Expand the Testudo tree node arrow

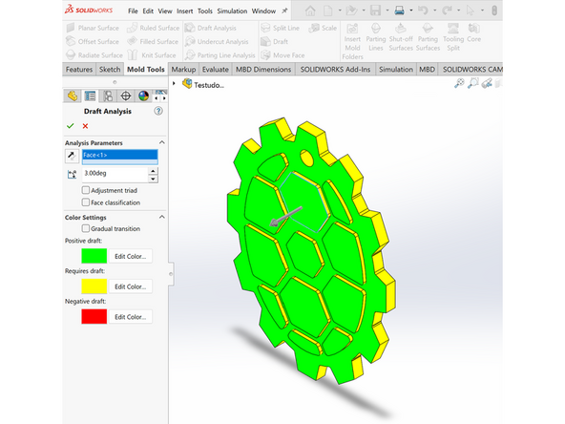[x=174, y=84]
